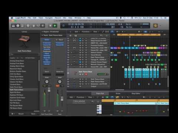Open the Quick Help button in control bar

coord(28,25)
